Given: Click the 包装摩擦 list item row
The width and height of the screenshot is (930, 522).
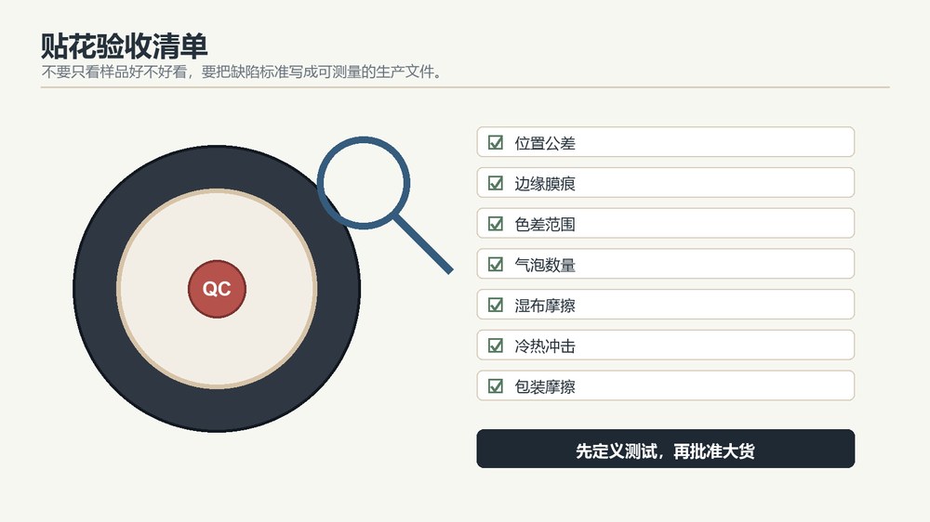Looking at the screenshot, I should pyautogui.click(x=666, y=385).
